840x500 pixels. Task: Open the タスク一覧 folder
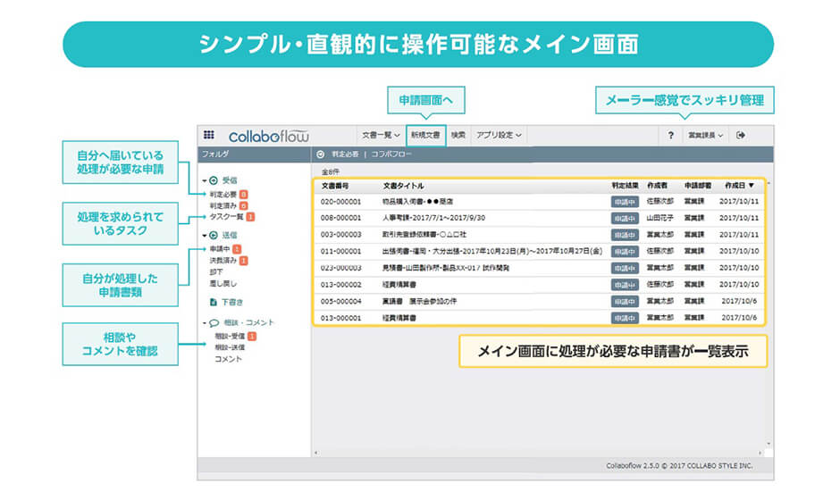[227, 217]
